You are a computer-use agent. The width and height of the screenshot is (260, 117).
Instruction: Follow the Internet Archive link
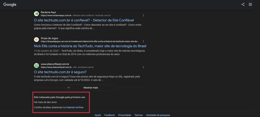(x=75, y=107)
